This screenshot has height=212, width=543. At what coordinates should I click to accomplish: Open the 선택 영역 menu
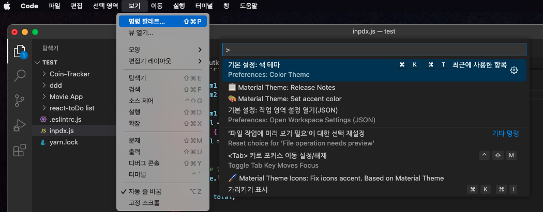(105, 6)
